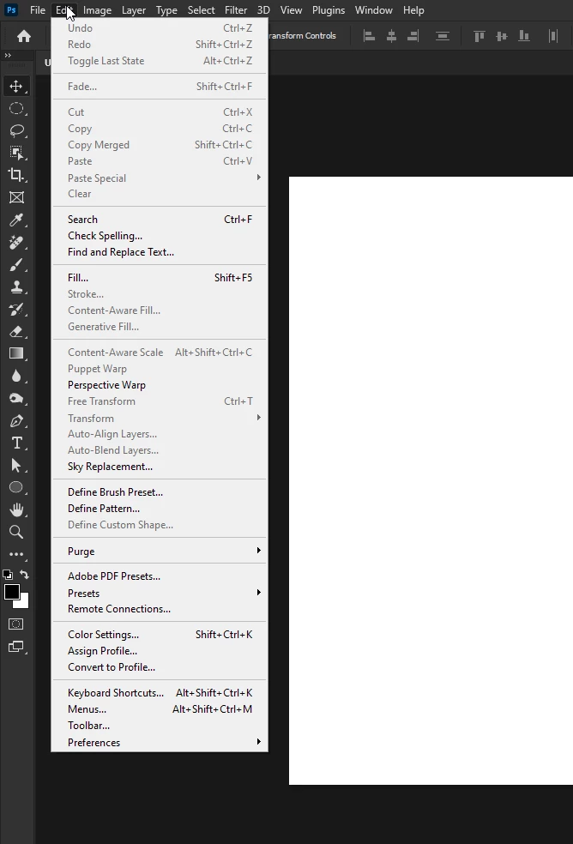The height and width of the screenshot is (844, 573).
Task: Select the Hand tool
Action: [16, 509]
